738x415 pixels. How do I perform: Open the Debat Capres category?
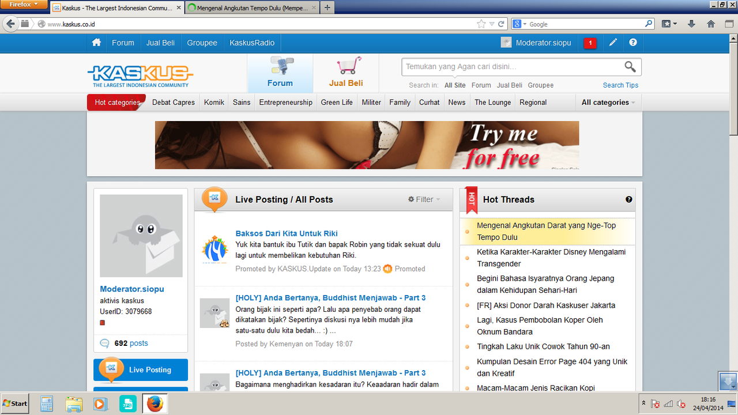pyautogui.click(x=174, y=103)
